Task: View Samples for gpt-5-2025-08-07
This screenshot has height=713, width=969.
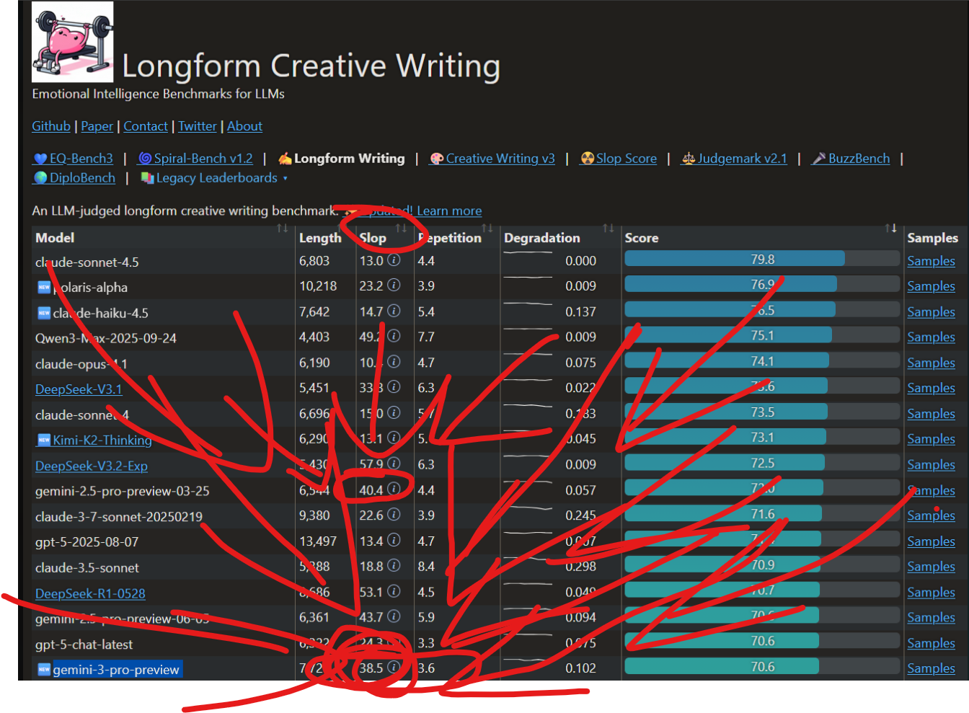Action: [932, 541]
